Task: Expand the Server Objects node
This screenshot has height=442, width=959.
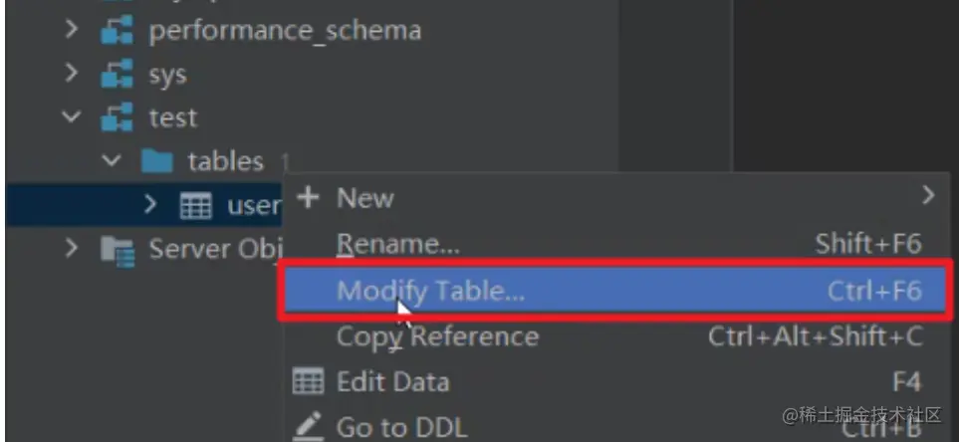Action: point(72,248)
